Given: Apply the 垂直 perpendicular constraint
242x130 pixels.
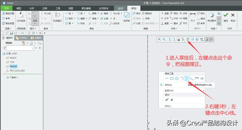Looking at the screenshot, I should click(165, 23).
